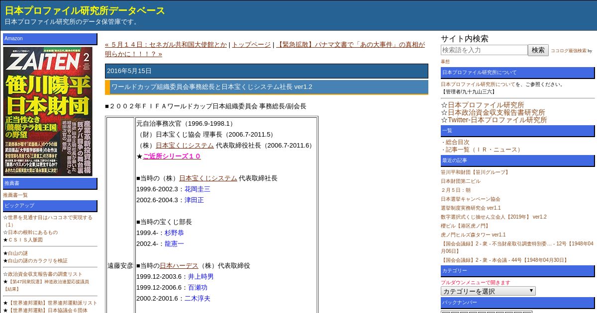Open recent post 日本財団第二ビル
This screenshot has height=313, width=597.
(461, 181)
